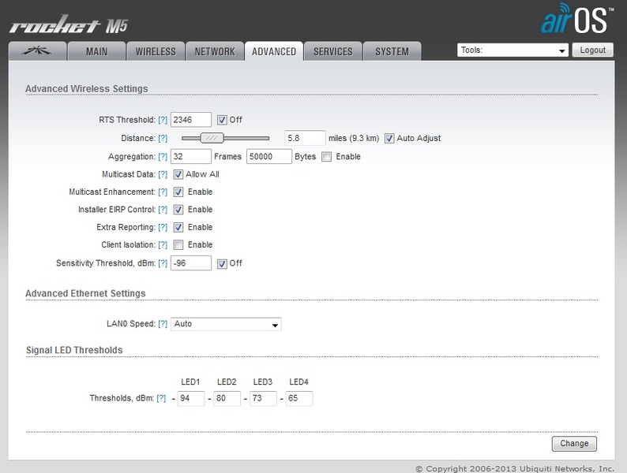This screenshot has width=627, height=473.
Task: Click the Logout button
Action: point(592,50)
